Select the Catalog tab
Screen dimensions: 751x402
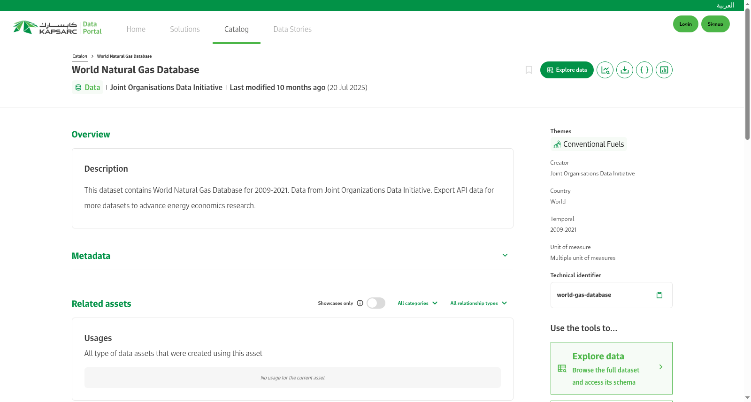pyautogui.click(x=237, y=29)
